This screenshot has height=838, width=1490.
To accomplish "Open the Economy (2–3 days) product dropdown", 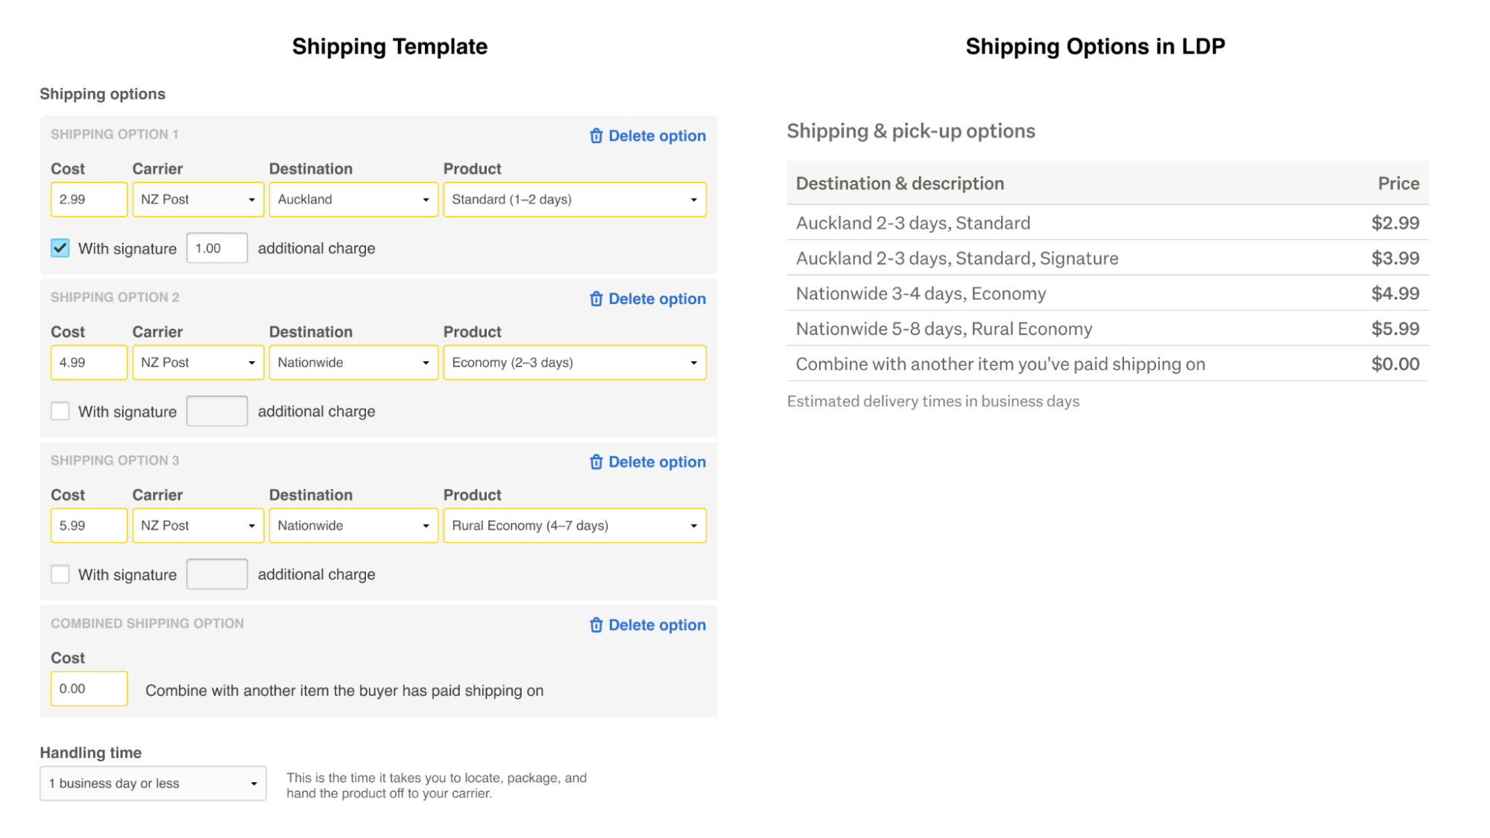I will click(x=574, y=363).
